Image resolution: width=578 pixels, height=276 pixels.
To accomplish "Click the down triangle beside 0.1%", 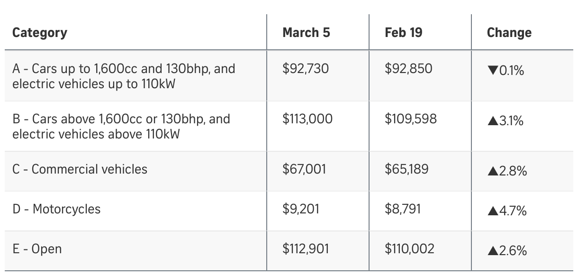I will click(x=493, y=71).
